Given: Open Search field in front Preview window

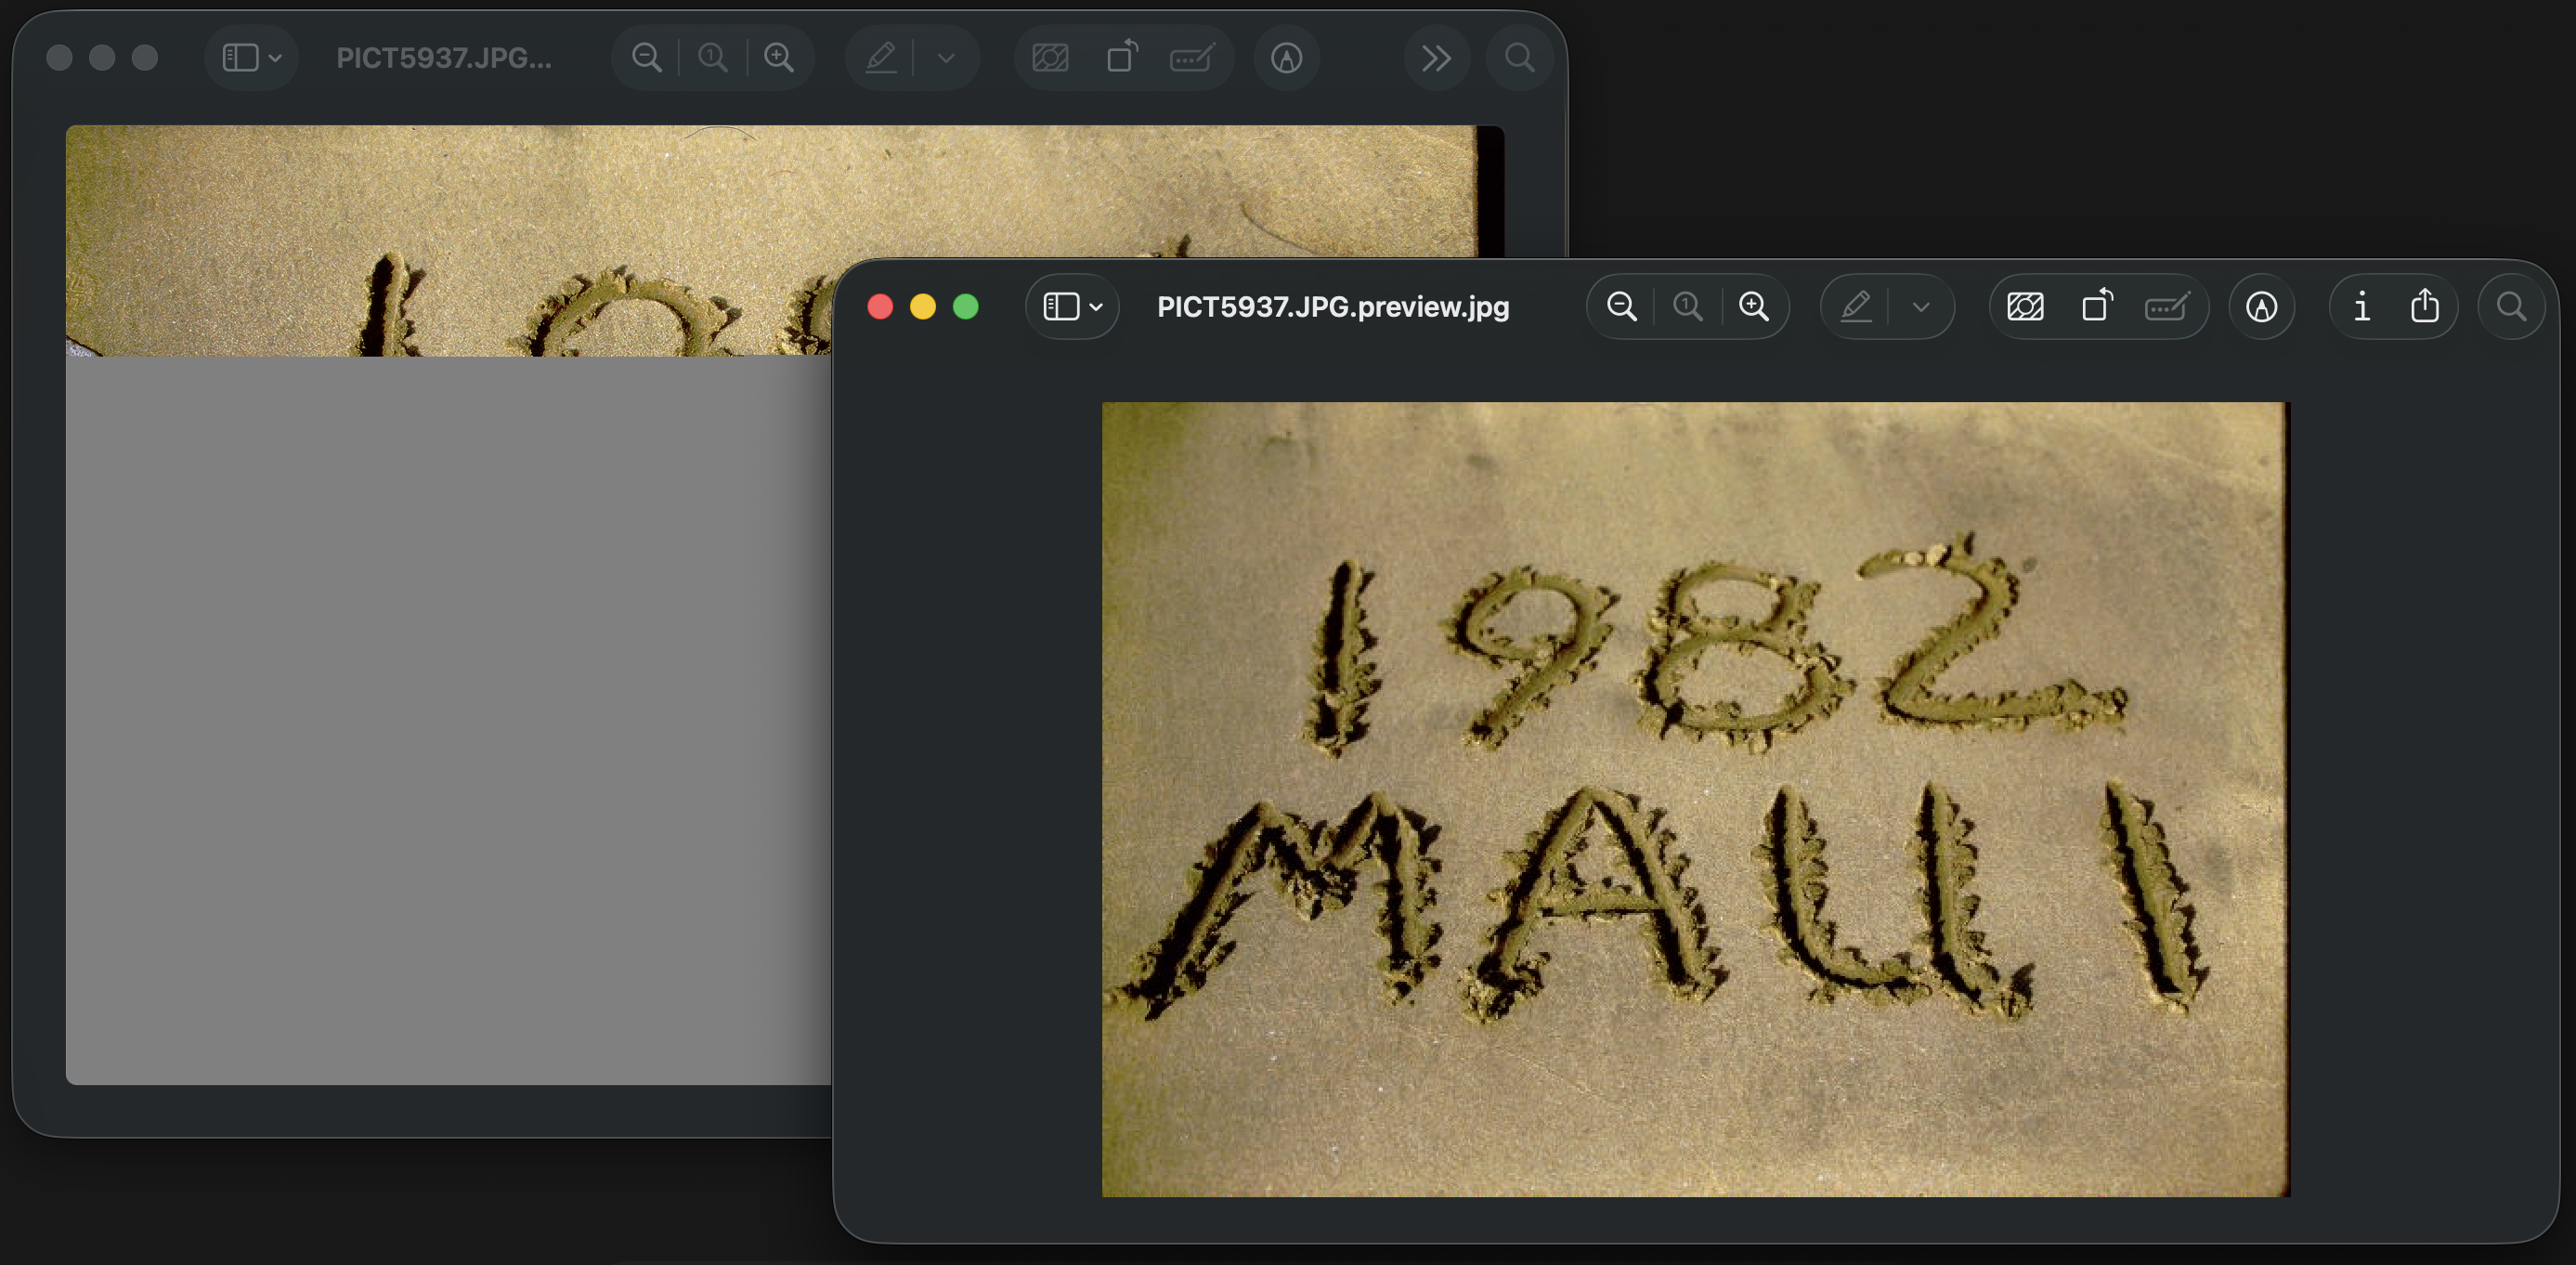Looking at the screenshot, I should (2510, 306).
